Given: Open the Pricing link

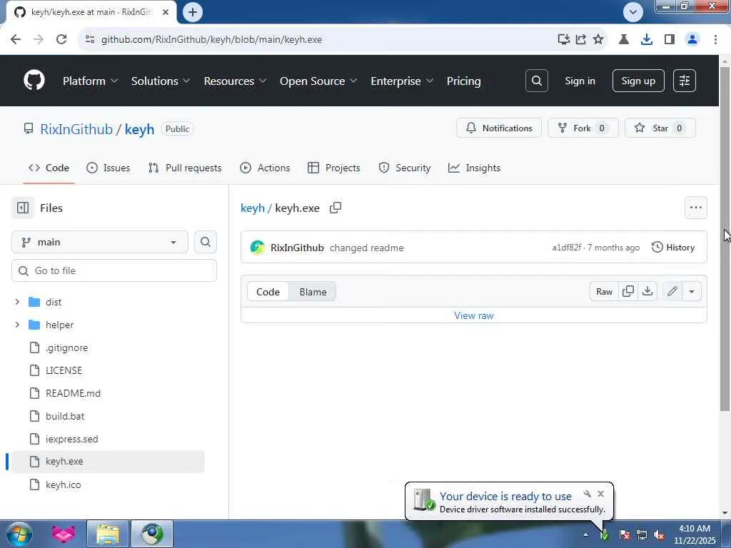Looking at the screenshot, I should click(x=463, y=81).
